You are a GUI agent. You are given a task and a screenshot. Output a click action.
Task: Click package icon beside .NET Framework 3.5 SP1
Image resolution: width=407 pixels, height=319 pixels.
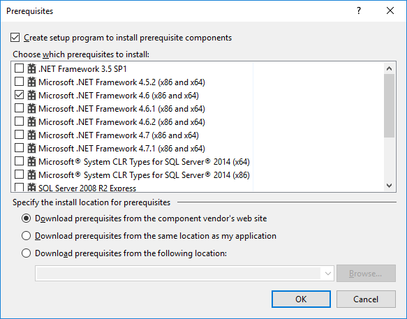point(31,68)
